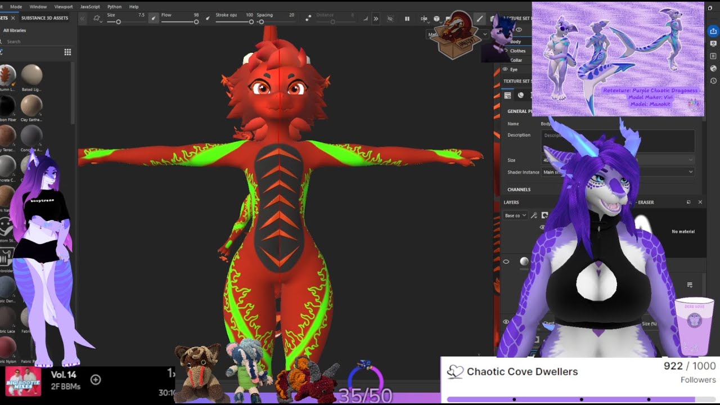Open the symmetry settings icon
The height and width of the screenshot is (405, 720).
[x=424, y=19]
